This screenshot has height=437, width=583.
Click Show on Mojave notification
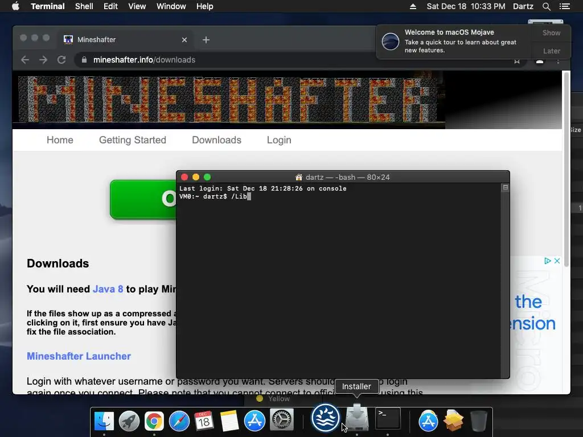(x=551, y=32)
